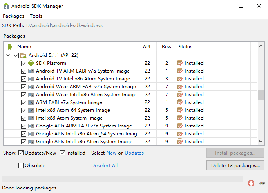Click the installed status icon in the SDK Platform row
The width and height of the screenshot is (268, 193).
click(x=180, y=63)
